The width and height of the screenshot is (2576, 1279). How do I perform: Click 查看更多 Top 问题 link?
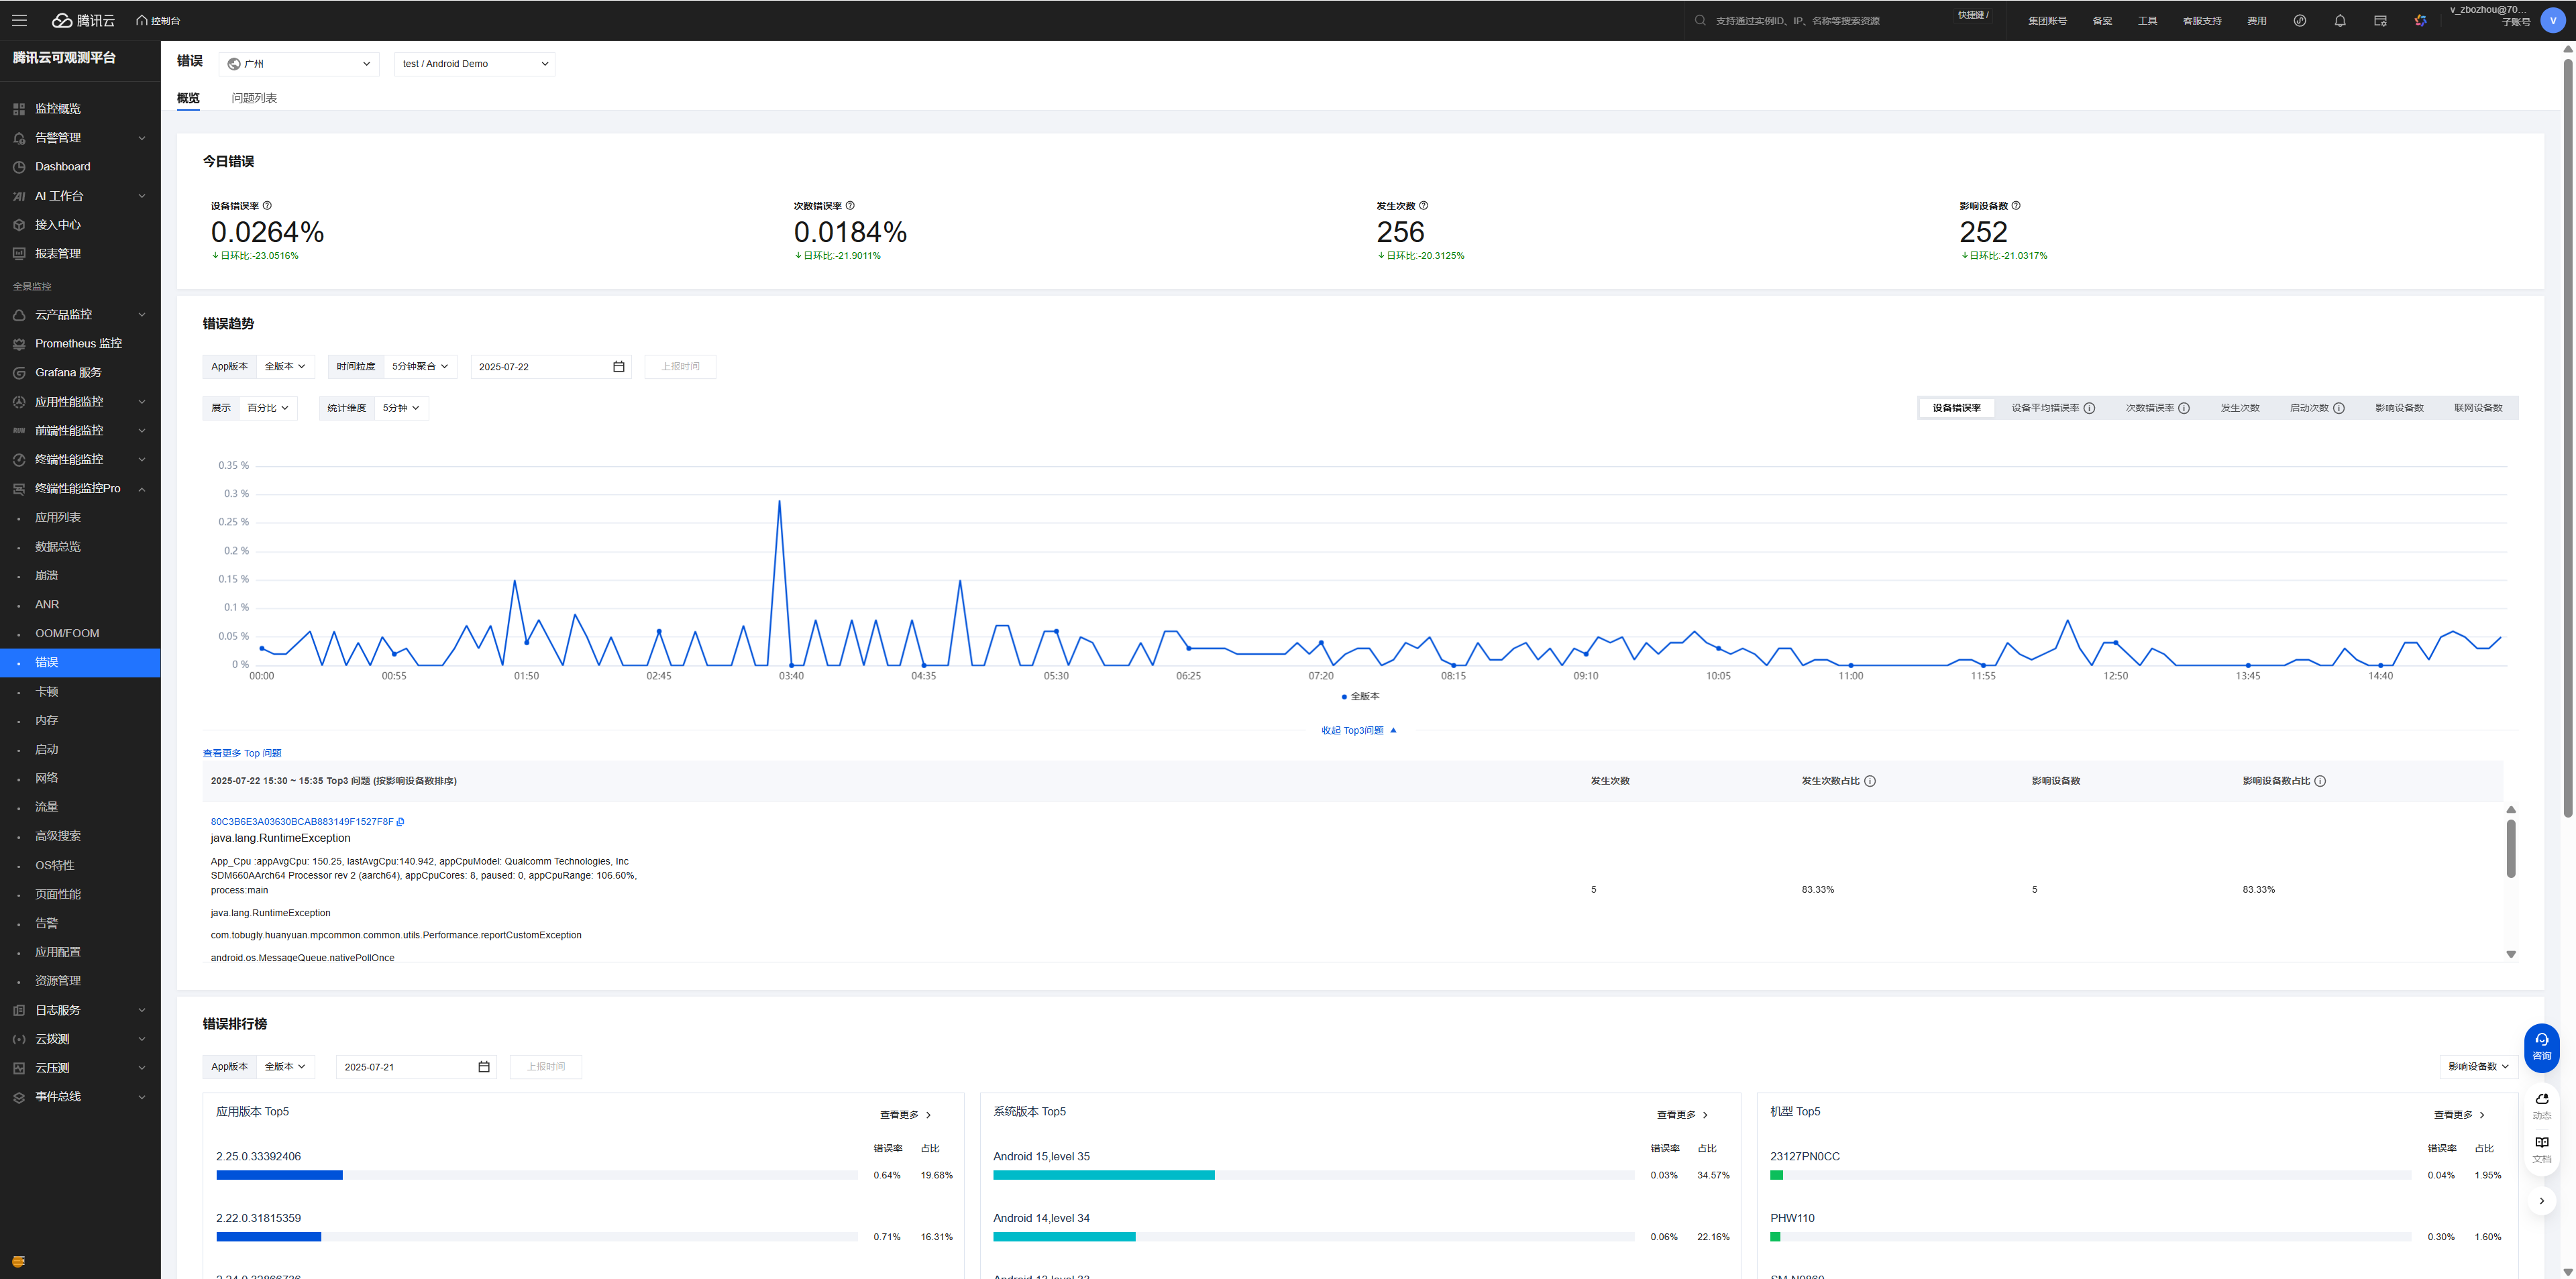[242, 753]
